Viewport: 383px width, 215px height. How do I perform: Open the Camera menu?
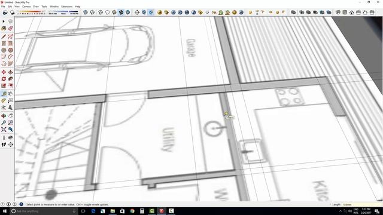[x=26, y=7]
